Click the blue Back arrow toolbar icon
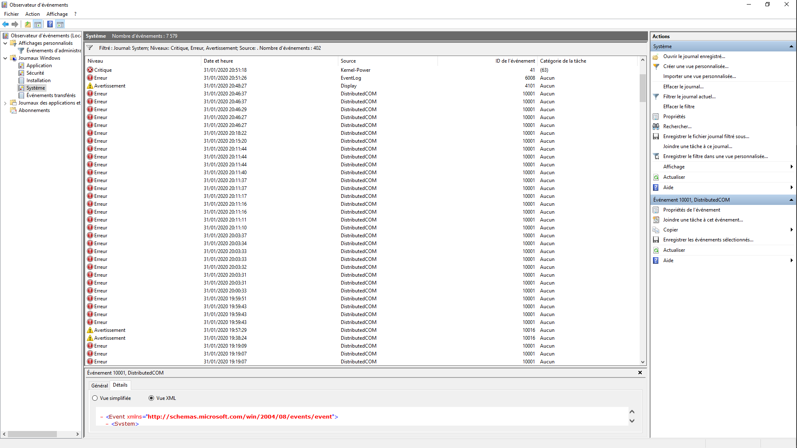Image resolution: width=797 pixels, height=448 pixels. [5, 24]
